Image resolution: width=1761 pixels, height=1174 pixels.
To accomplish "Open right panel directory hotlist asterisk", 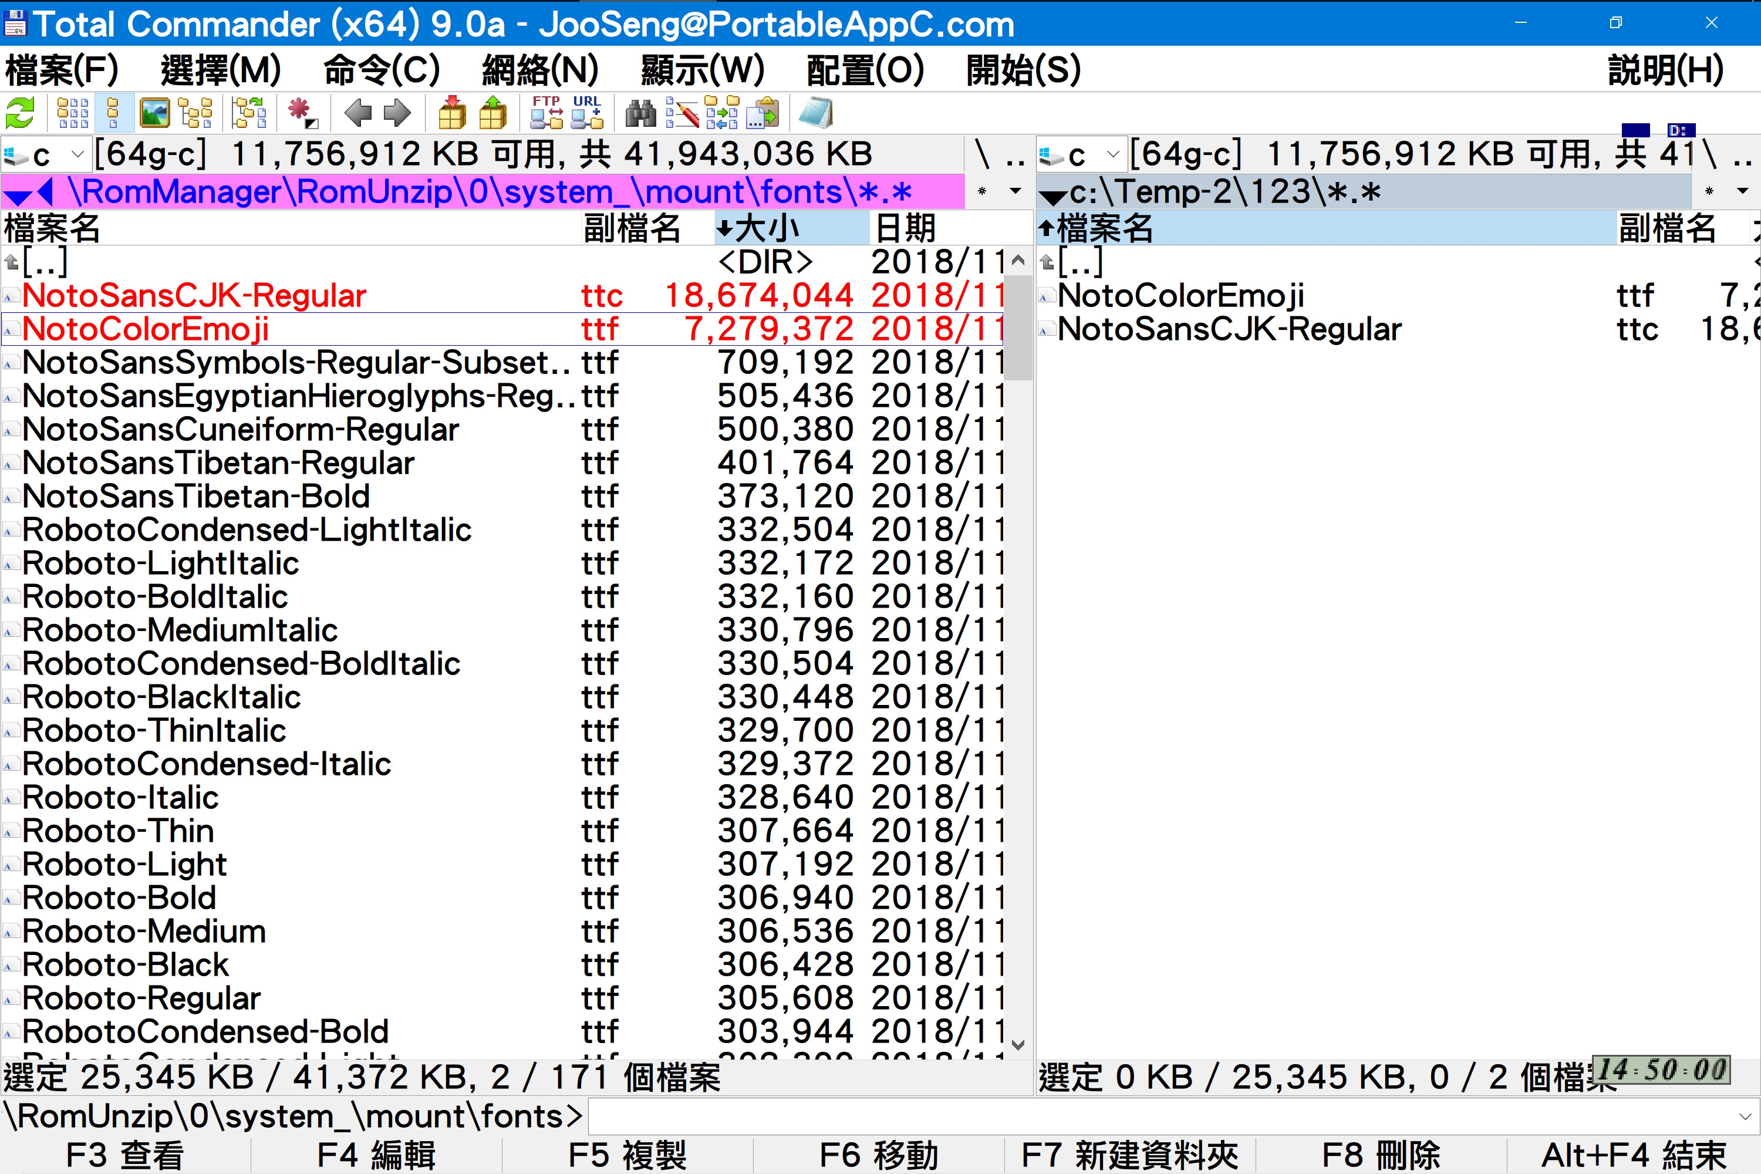I will pos(1709,193).
